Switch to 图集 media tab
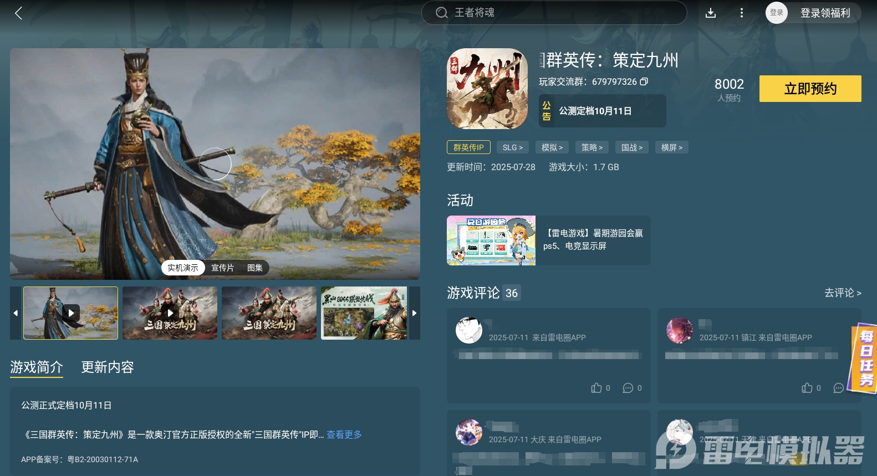 tap(255, 268)
